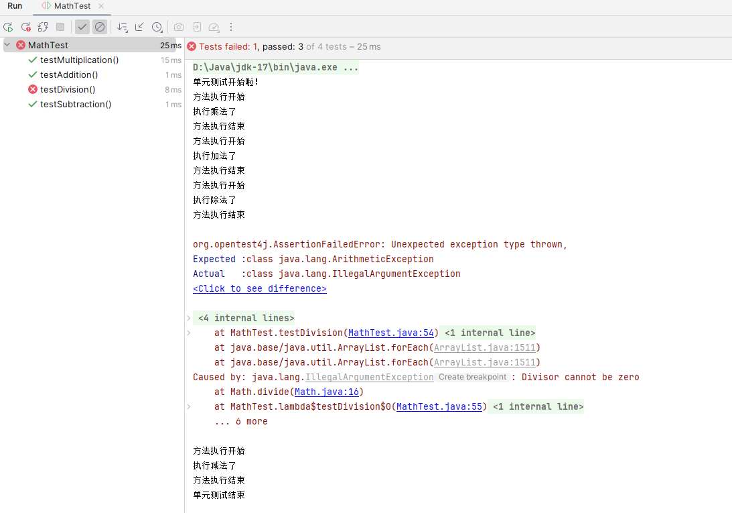Rerun only failed tests
The height and width of the screenshot is (513, 732).
tap(25, 27)
